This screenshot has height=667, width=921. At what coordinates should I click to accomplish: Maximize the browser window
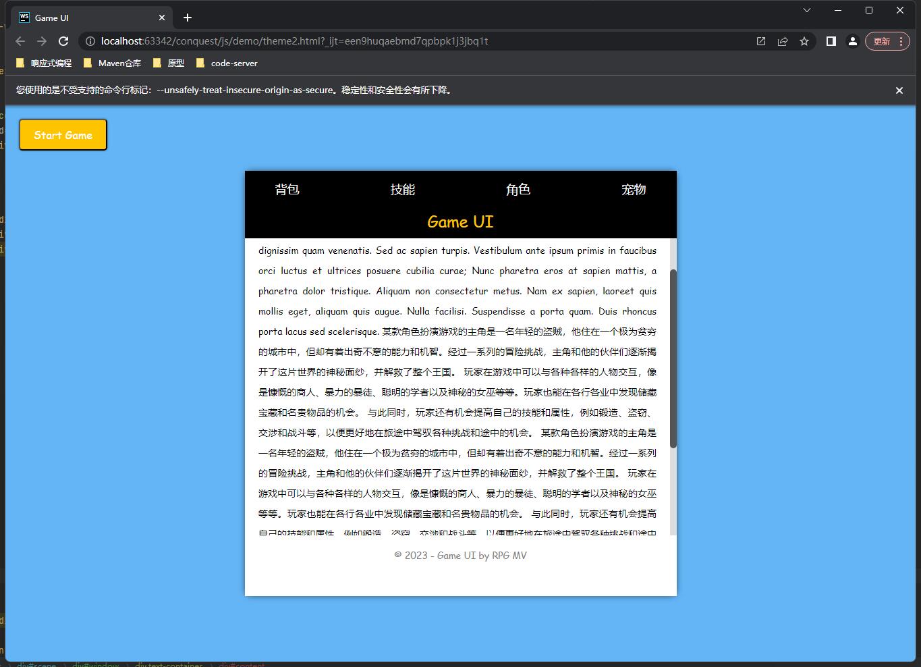(869, 10)
